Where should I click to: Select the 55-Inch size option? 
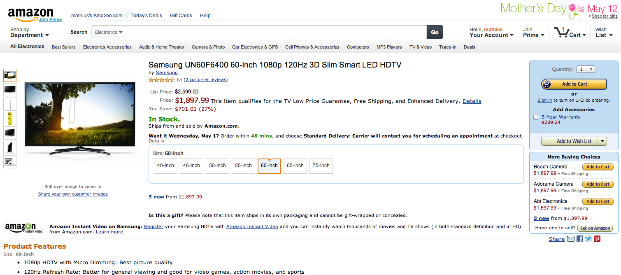click(243, 165)
